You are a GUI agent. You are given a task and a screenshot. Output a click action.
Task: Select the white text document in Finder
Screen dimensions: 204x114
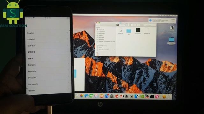(x=147, y=30)
